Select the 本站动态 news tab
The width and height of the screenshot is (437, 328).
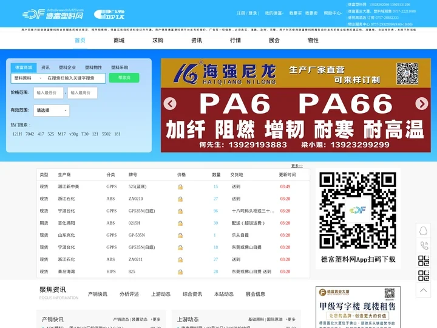[x=224, y=294]
